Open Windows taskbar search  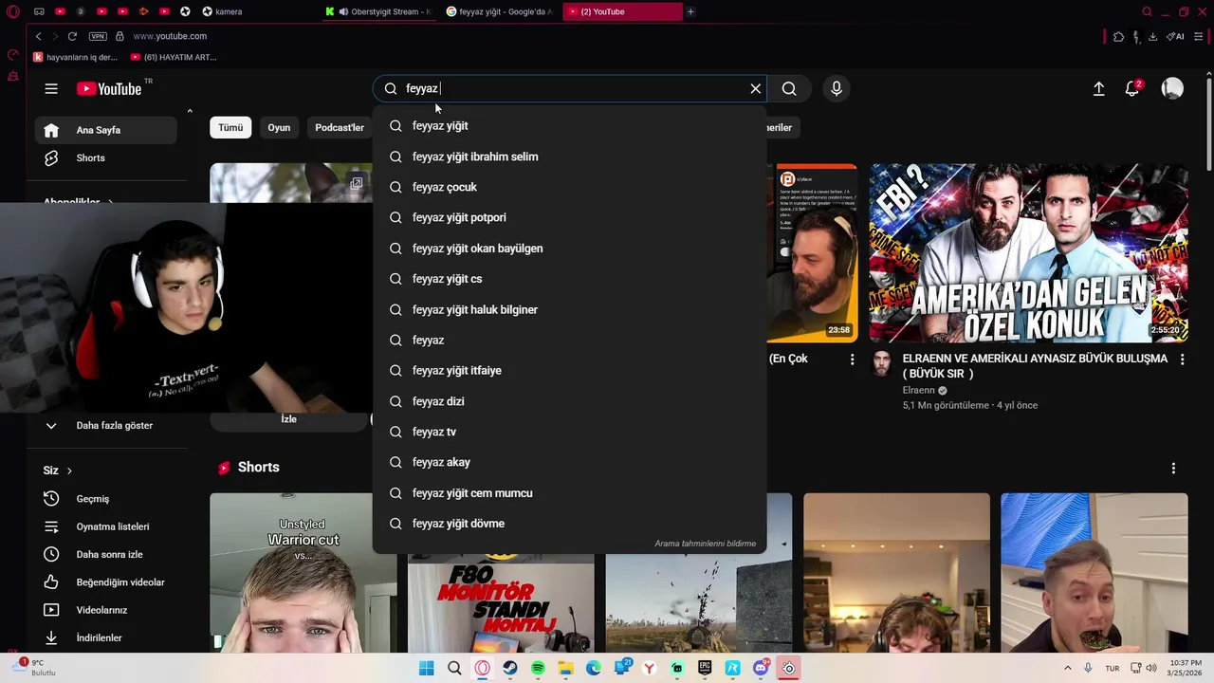coord(454,668)
